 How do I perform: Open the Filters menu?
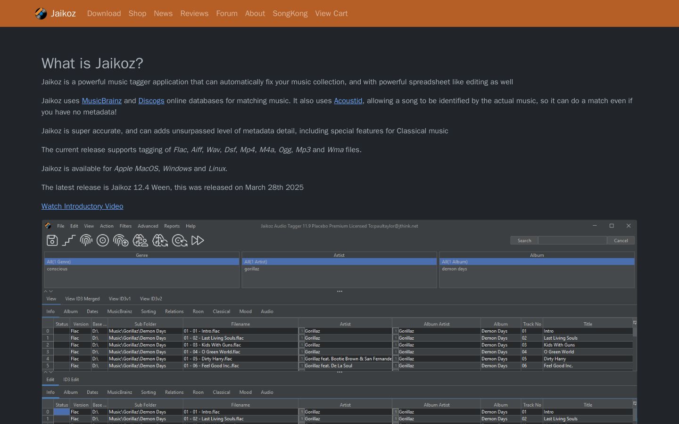coord(125,226)
